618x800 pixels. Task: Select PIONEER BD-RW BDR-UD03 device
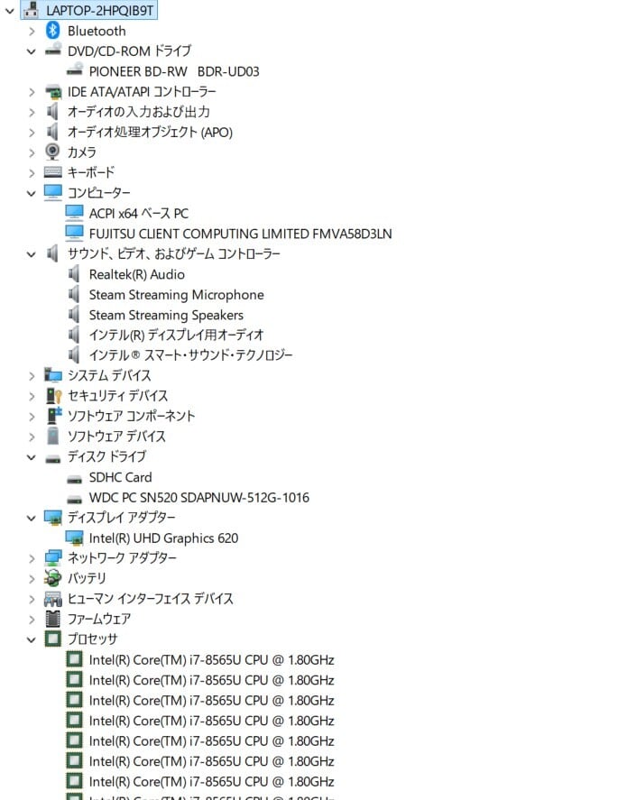click(x=174, y=71)
